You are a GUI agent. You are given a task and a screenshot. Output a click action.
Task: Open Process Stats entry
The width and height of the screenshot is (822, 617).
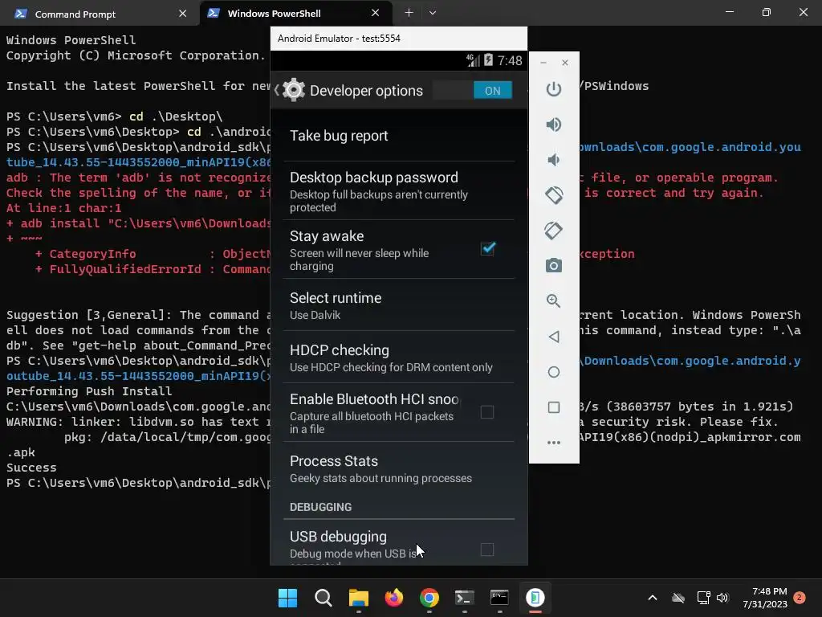[x=398, y=468]
